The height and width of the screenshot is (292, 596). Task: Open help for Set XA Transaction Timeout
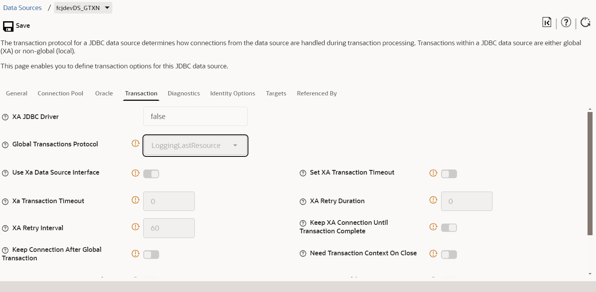(303, 173)
